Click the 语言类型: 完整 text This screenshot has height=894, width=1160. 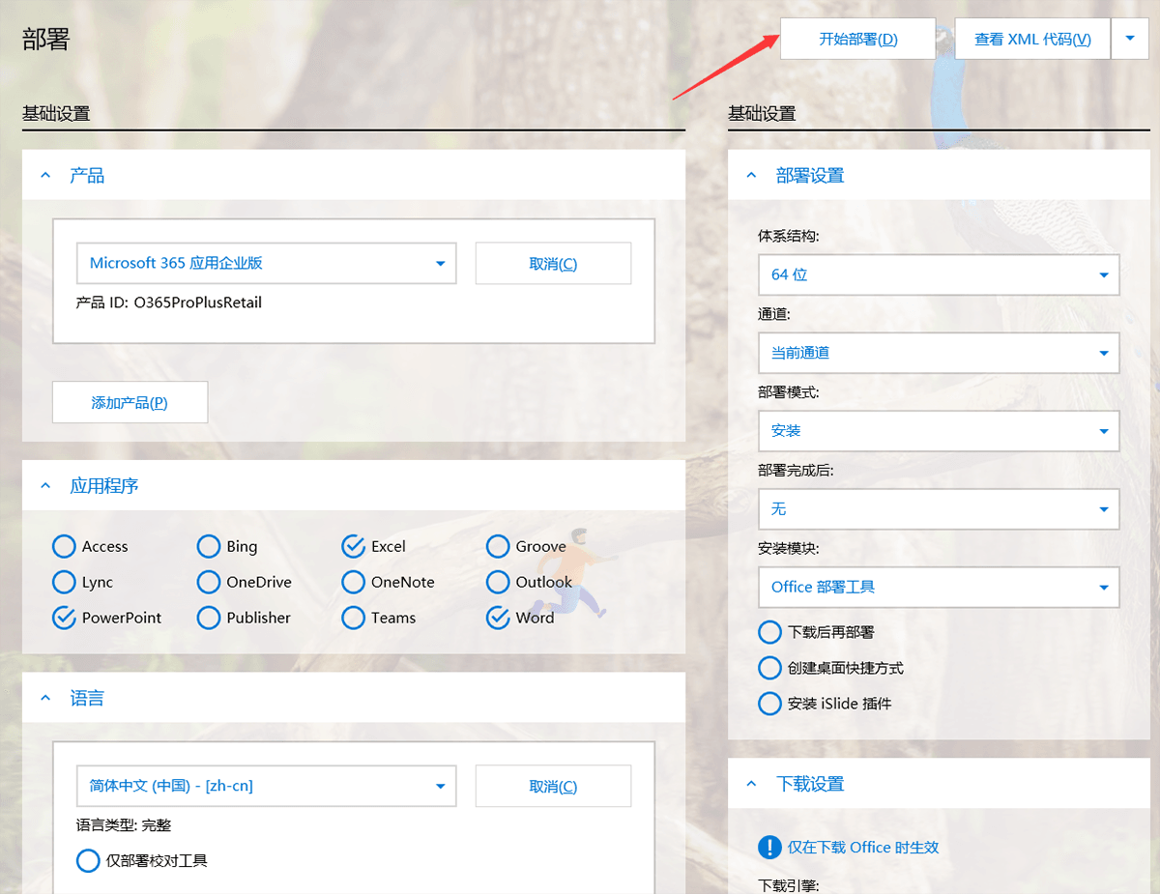[124, 825]
